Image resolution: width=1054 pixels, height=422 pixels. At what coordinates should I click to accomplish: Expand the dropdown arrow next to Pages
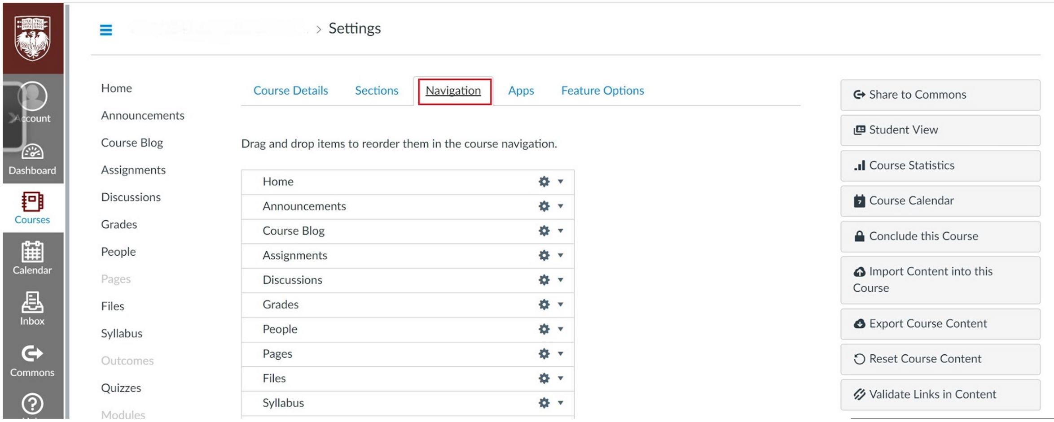tap(560, 354)
